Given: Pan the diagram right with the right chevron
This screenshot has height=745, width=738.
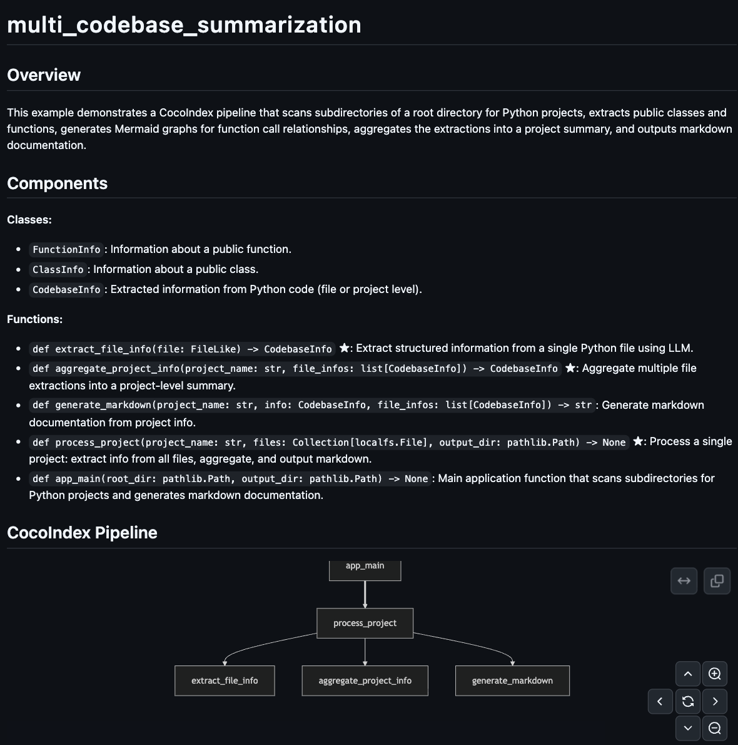Looking at the screenshot, I should [715, 701].
